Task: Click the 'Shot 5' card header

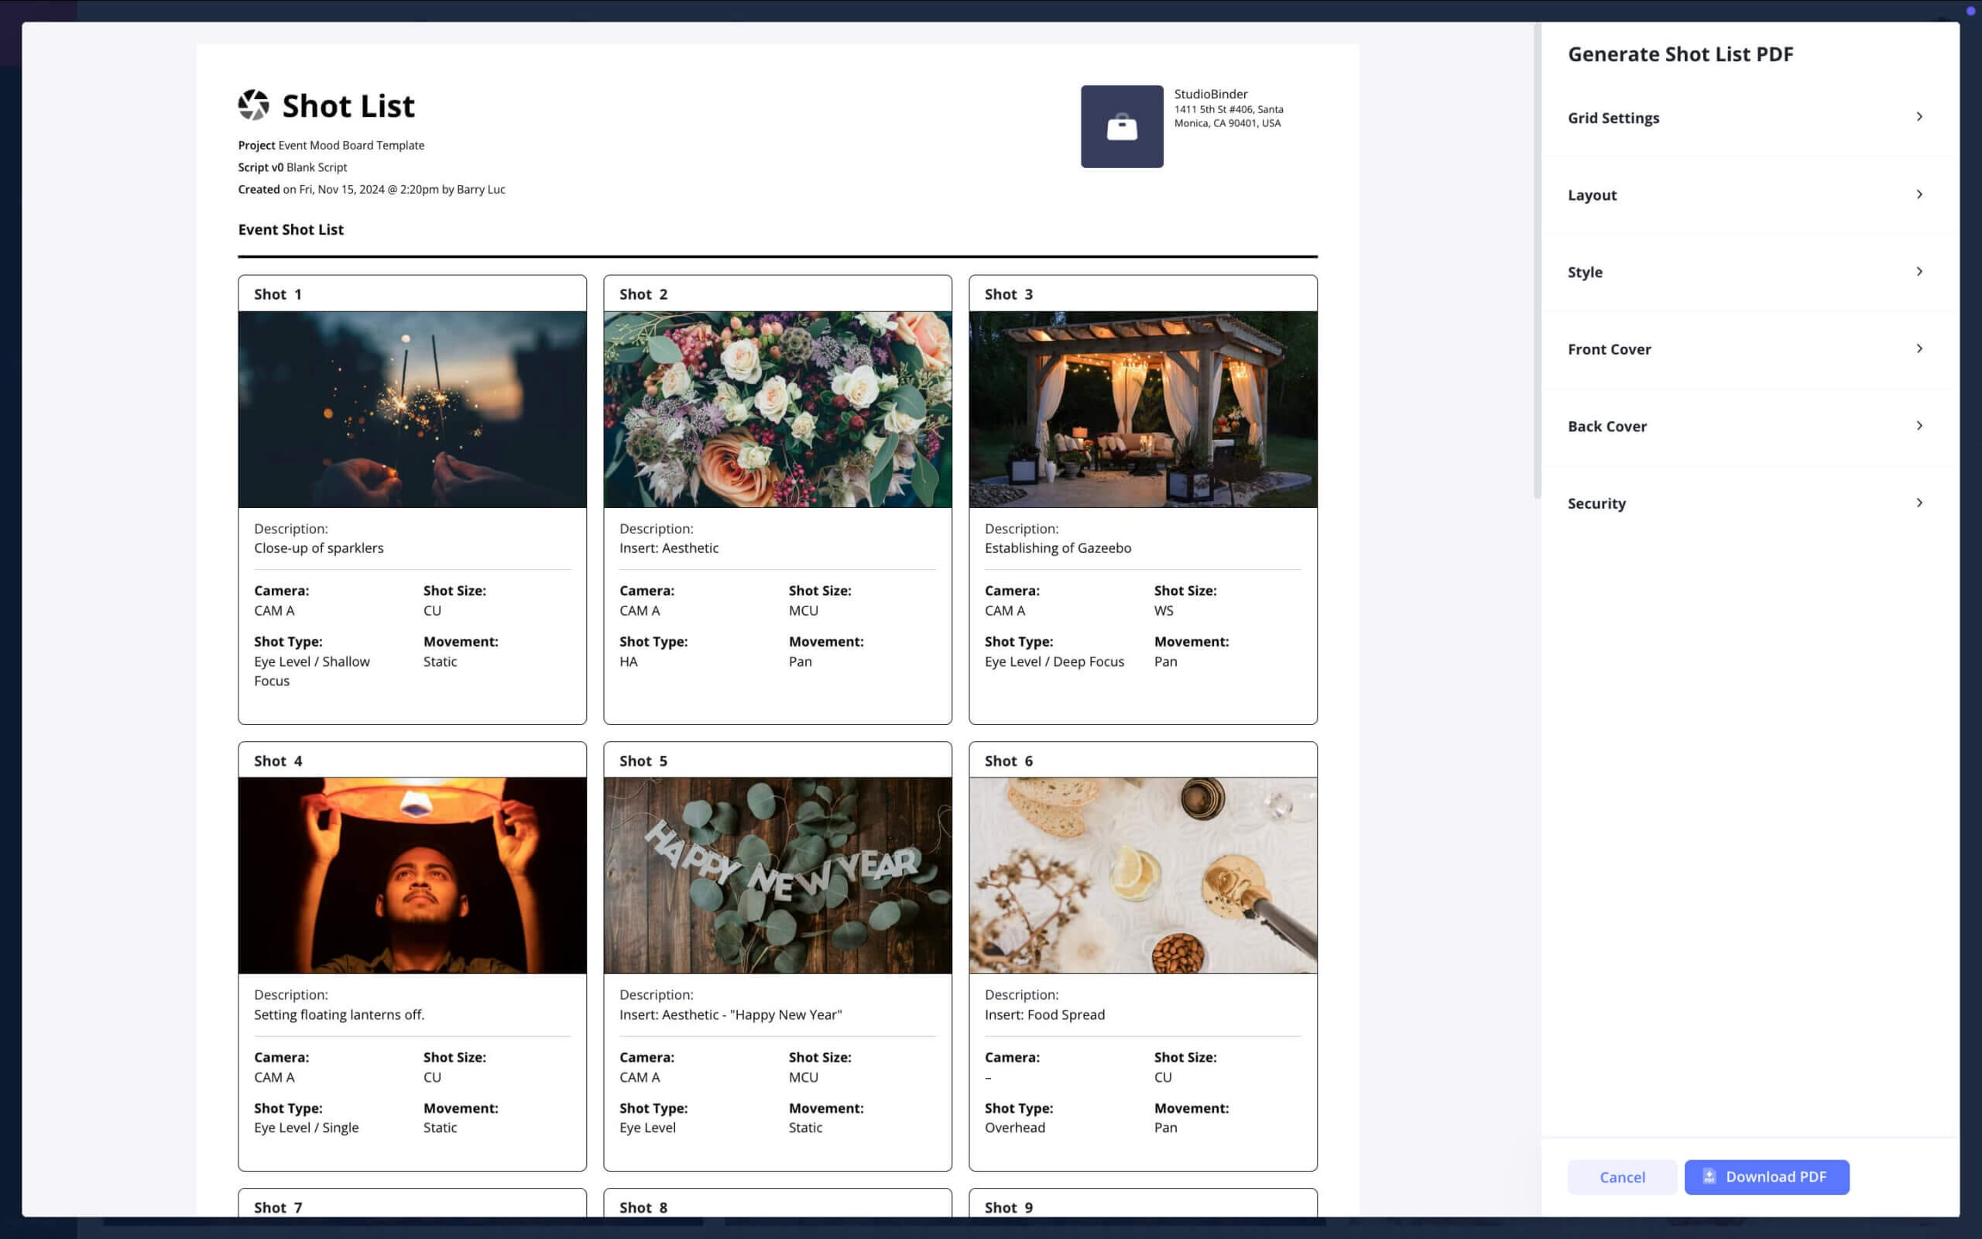Action: click(x=777, y=760)
